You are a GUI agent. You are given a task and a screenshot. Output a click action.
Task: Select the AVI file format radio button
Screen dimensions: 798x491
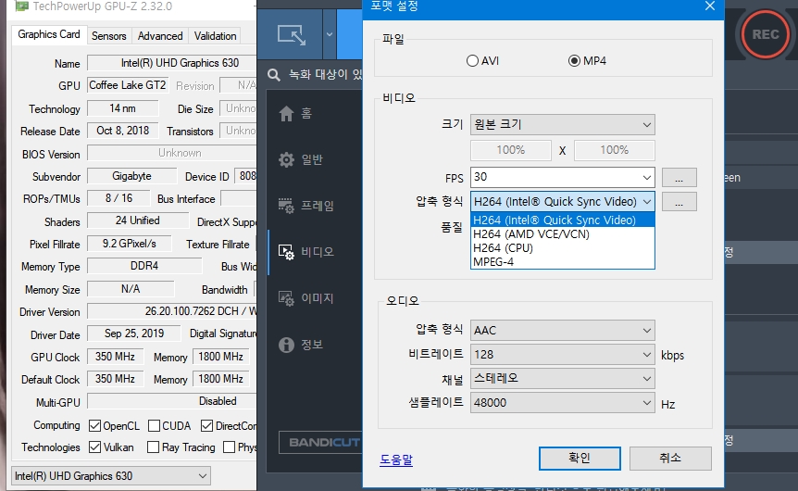click(473, 61)
